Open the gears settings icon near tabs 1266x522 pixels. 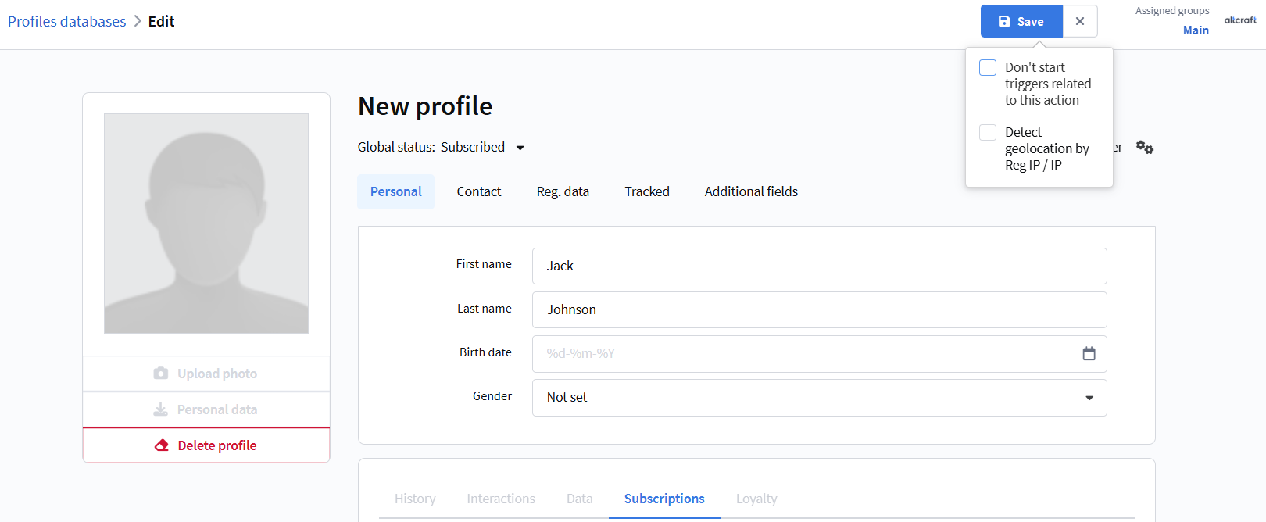click(1145, 147)
